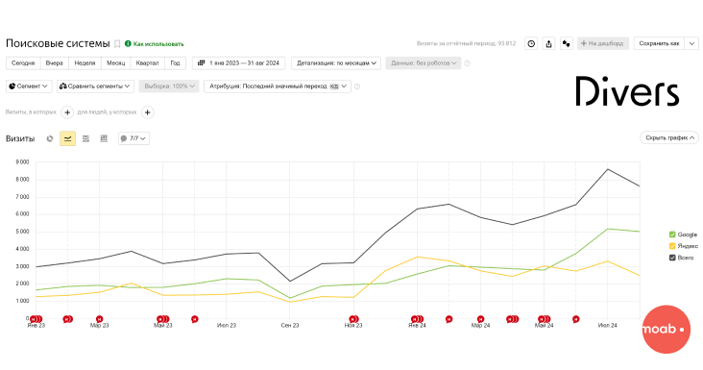
Task: Click annotation marker between Май 23 and Июл 23
Action: tap(195, 319)
